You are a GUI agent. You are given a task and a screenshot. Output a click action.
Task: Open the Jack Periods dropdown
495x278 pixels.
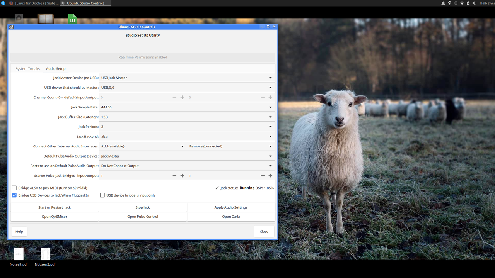(x=187, y=127)
